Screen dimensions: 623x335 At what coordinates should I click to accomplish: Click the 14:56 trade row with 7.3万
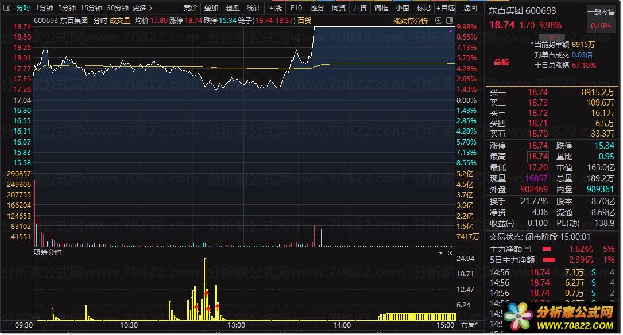point(552,272)
